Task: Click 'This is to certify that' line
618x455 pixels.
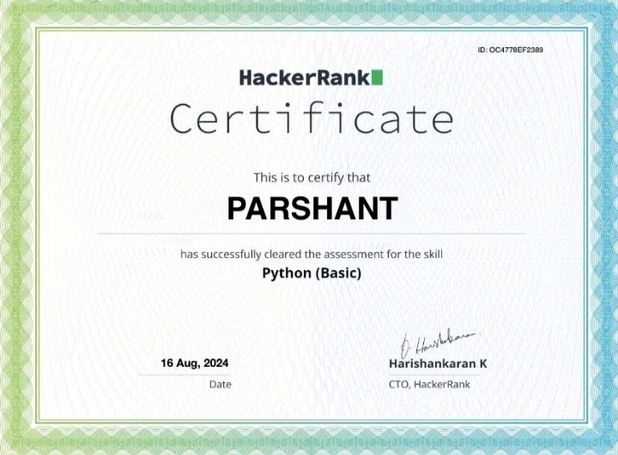Action: [x=312, y=178]
